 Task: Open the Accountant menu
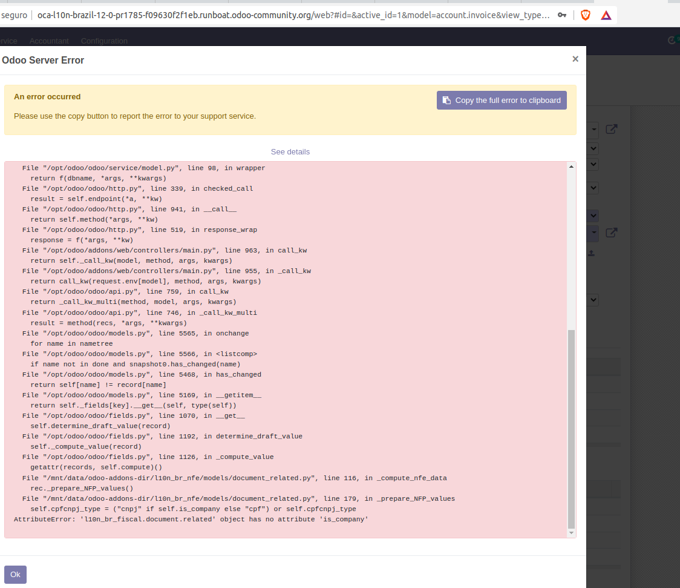coord(49,41)
